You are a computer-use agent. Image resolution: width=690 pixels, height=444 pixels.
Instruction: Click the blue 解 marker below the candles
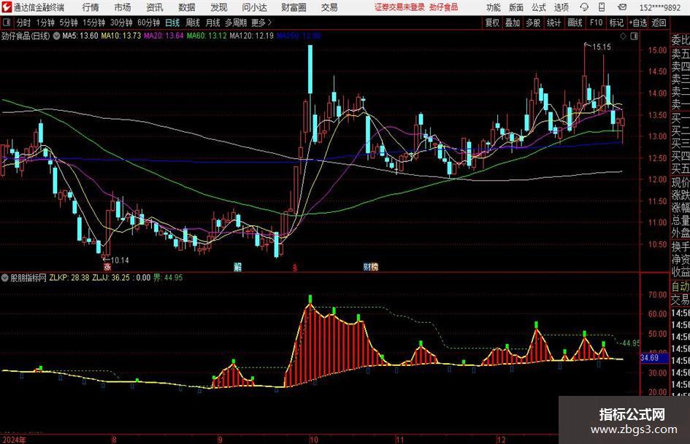tap(237, 266)
